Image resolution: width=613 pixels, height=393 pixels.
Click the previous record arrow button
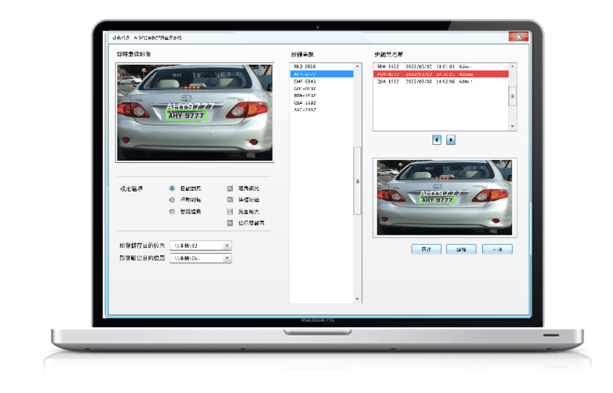coord(437,140)
